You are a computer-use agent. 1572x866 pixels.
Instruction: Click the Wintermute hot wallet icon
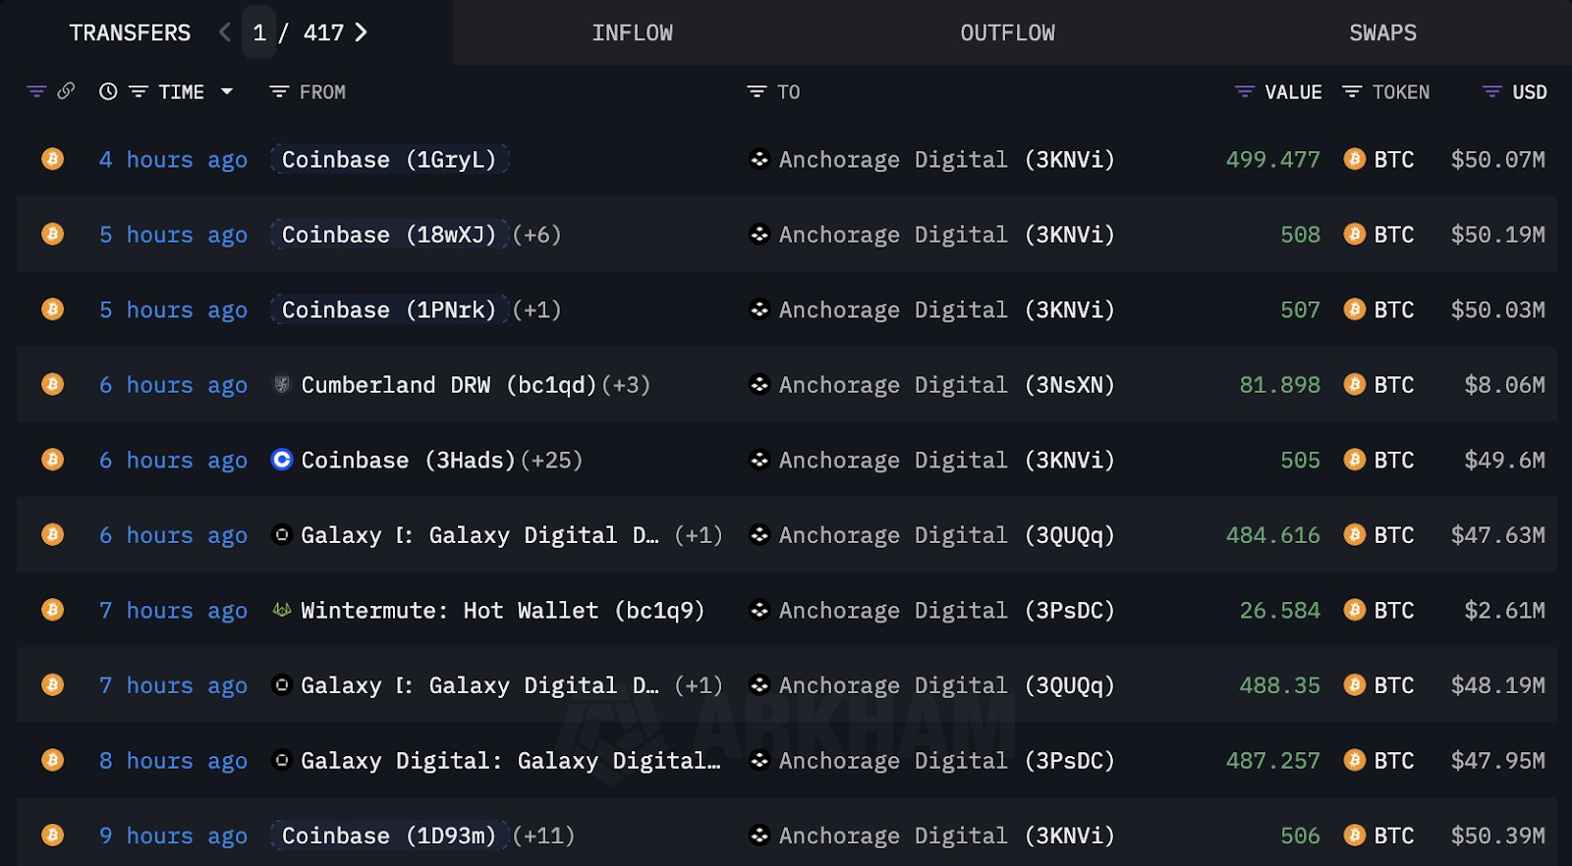[x=282, y=611]
